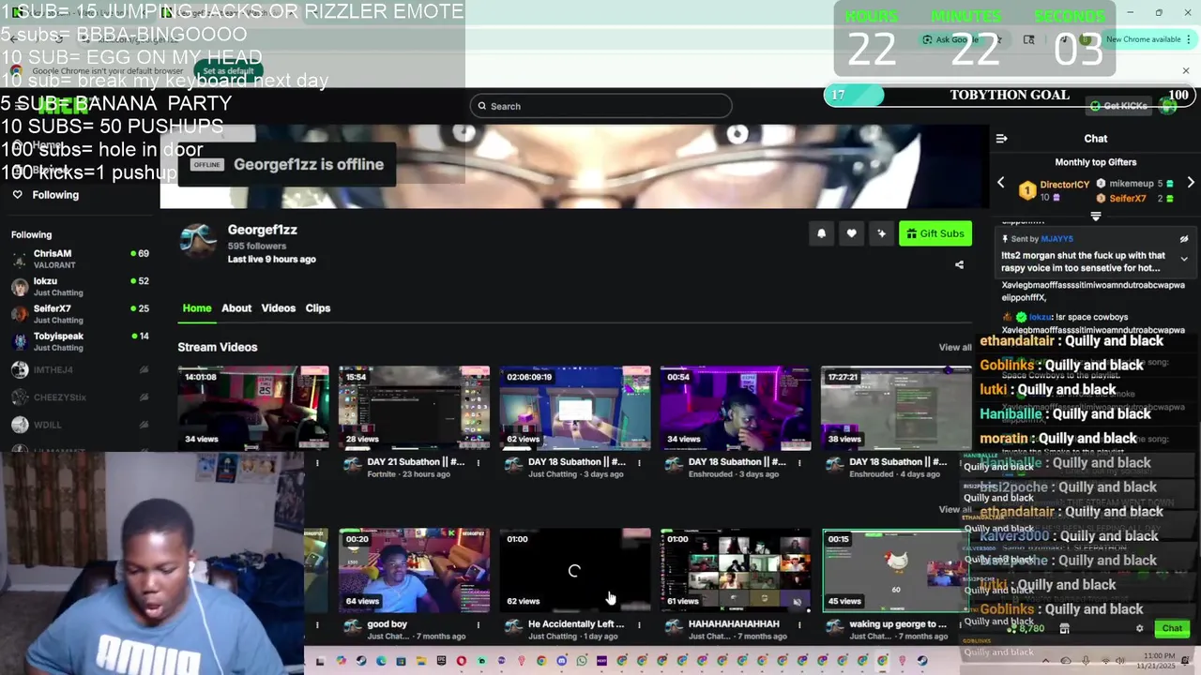Viewport: 1201px width, 675px height.
Task: Click the search magnifier icon
Action: 482,106
